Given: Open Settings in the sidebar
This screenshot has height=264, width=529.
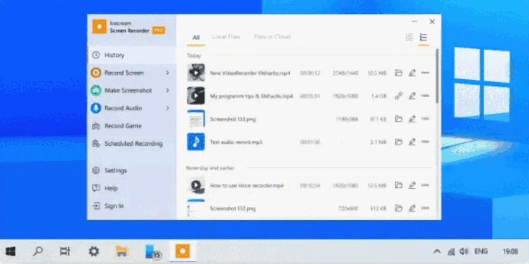Looking at the screenshot, I should coord(131,170).
